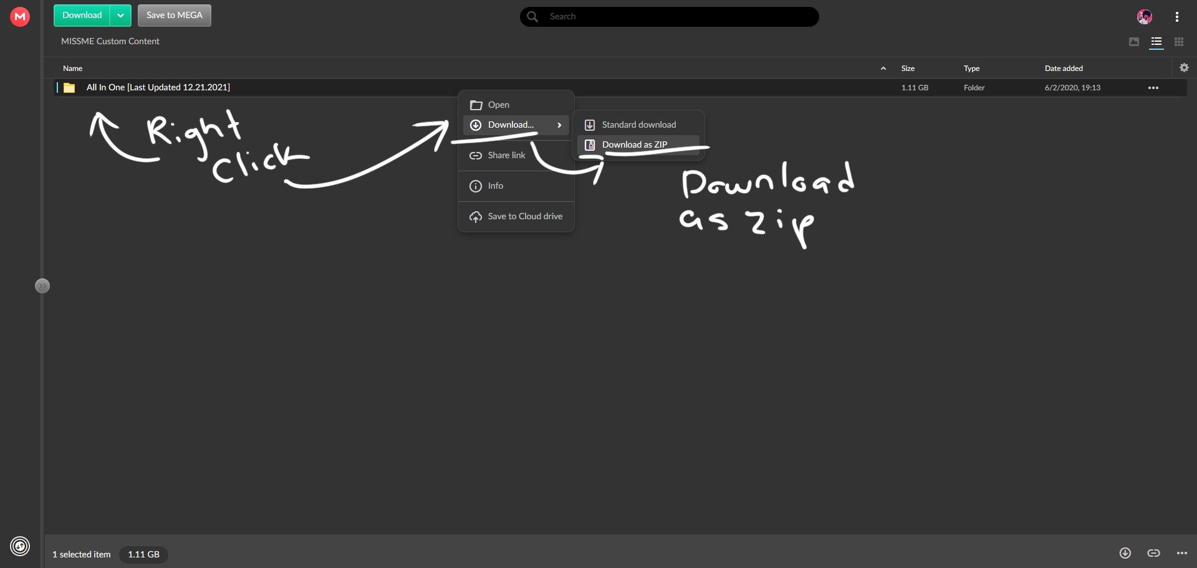Click the MISSME Custom Content breadcrumb

pyautogui.click(x=110, y=41)
